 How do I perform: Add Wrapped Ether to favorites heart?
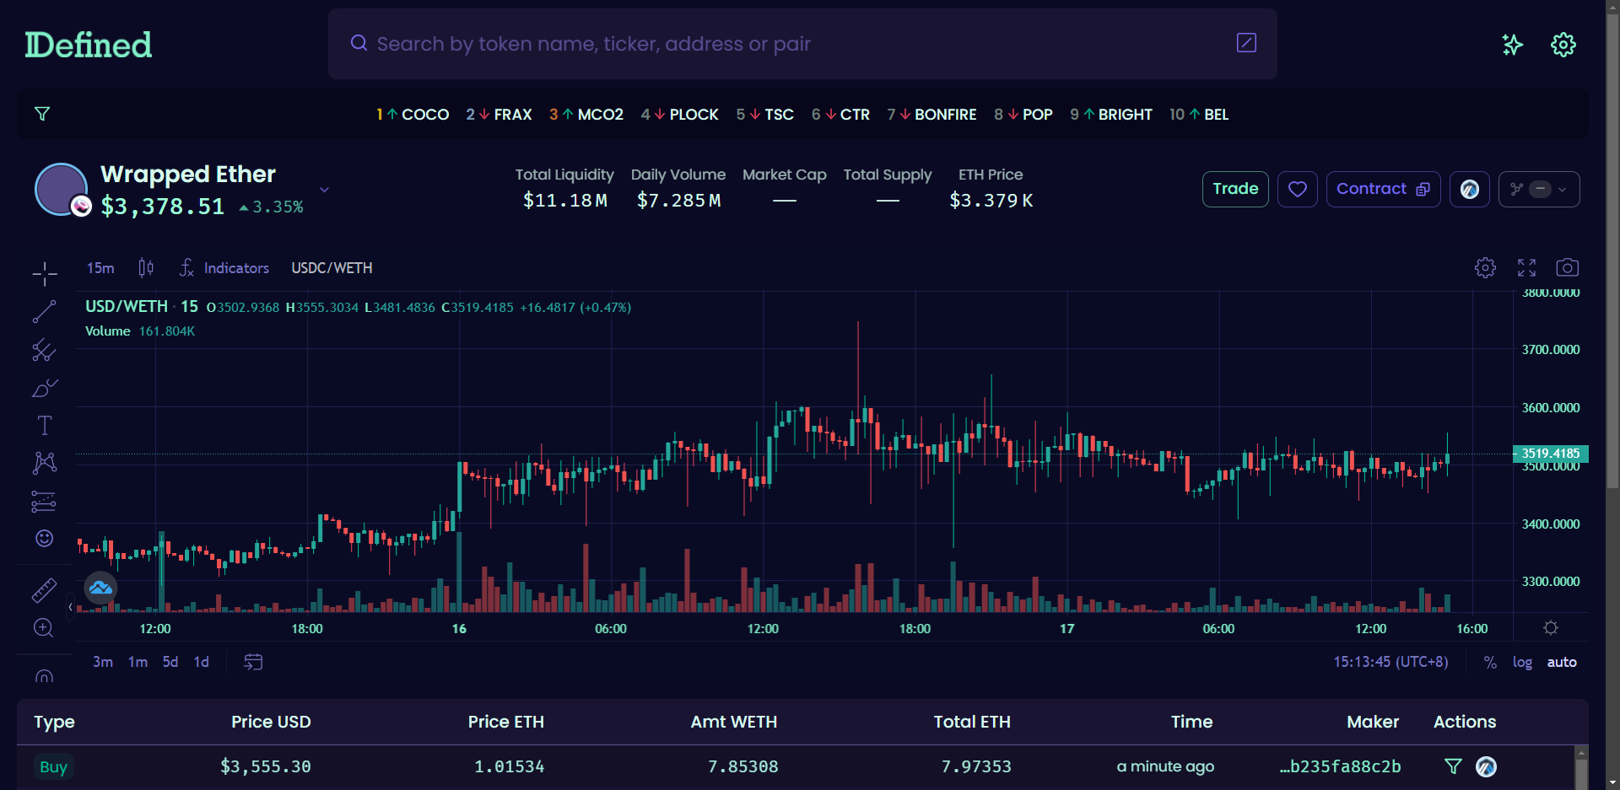click(x=1298, y=189)
